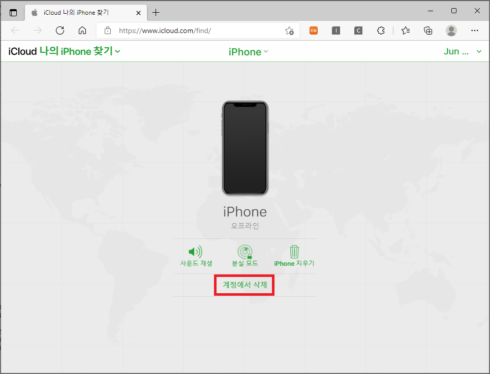Image resolution: width=490 pixels, height=374 pixels.
Task: Open the Extensions puzzle piece icon
Action: coord(381,30)
